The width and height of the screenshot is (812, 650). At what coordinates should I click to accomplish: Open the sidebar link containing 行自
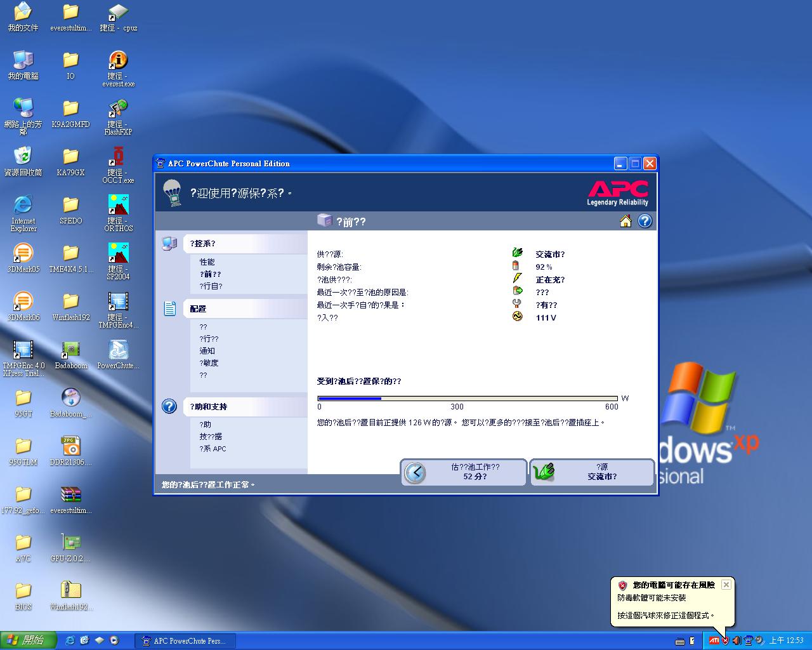(x=211, y=286)
